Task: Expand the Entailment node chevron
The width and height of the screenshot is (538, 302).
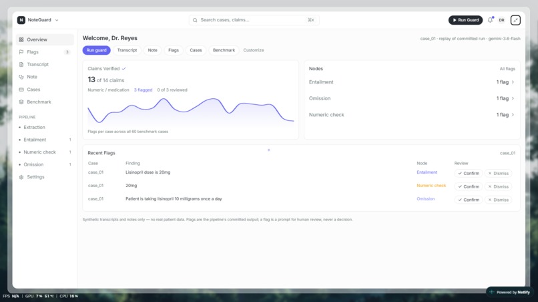Action: coord(513,82)
